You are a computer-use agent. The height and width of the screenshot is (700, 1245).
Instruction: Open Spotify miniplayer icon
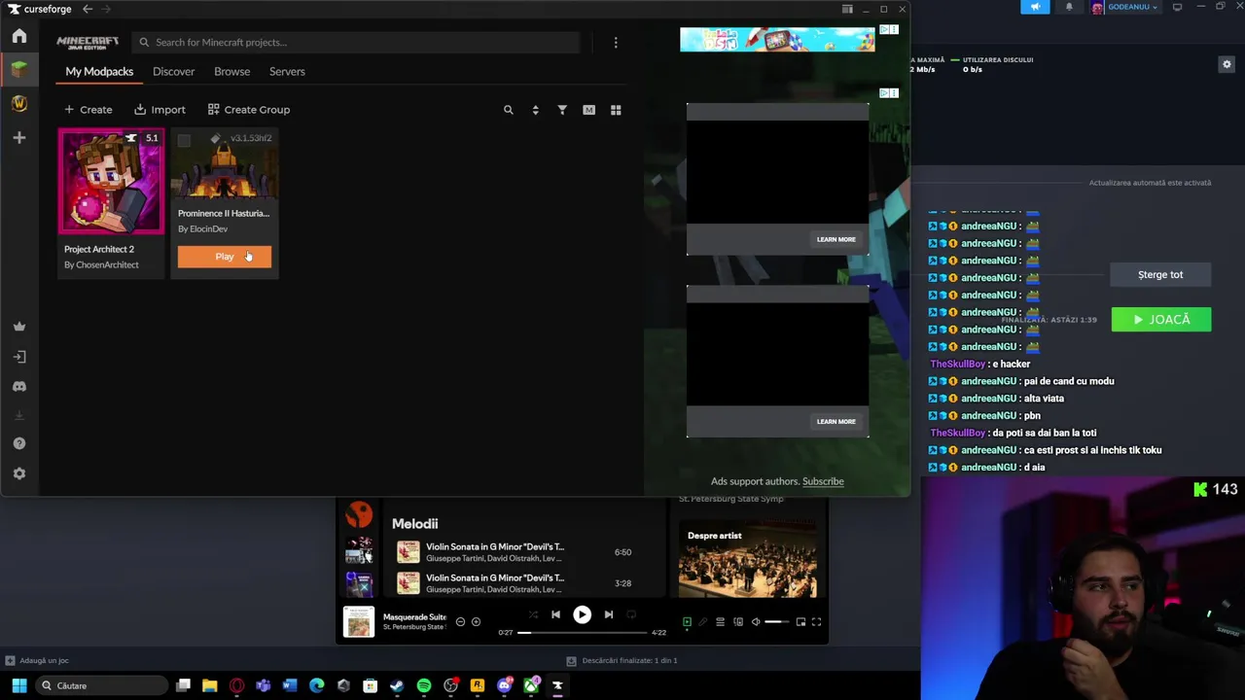800,622
